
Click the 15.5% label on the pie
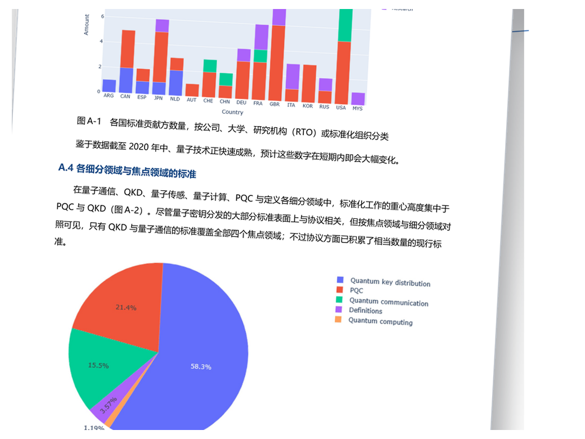(x=98, y=365)
